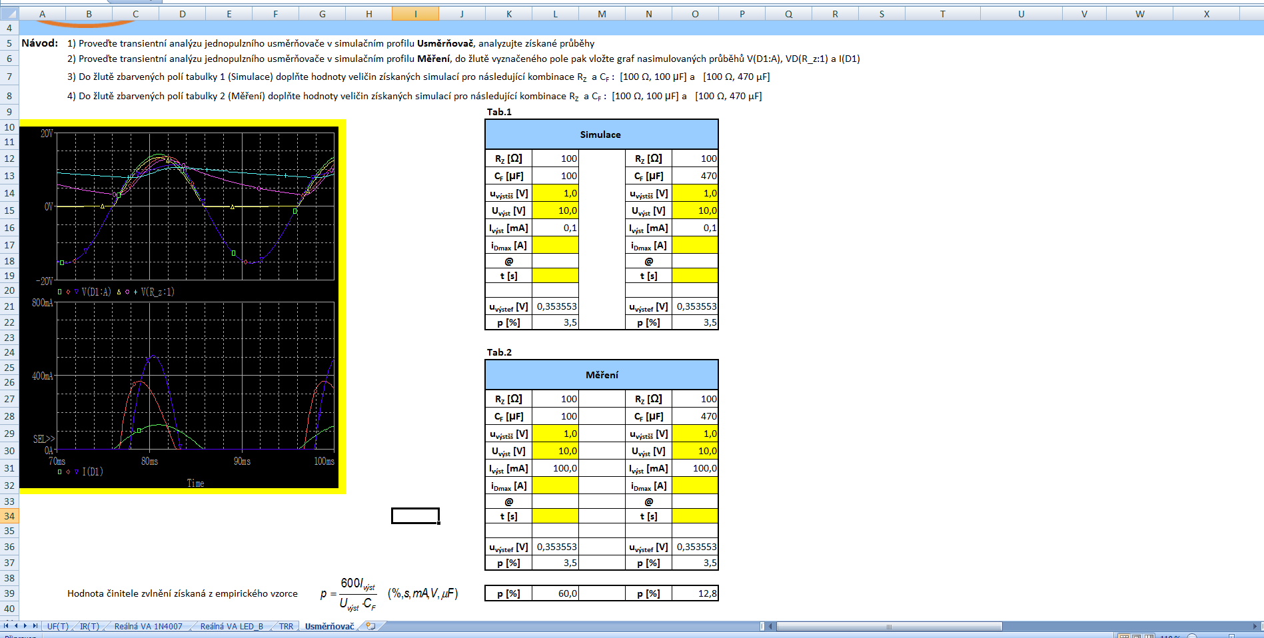Image resolution: width=1264 pixels, height=638 pixels.
Task: Open the IR(T) sheet tab
Action: click(x=89, y=627)
